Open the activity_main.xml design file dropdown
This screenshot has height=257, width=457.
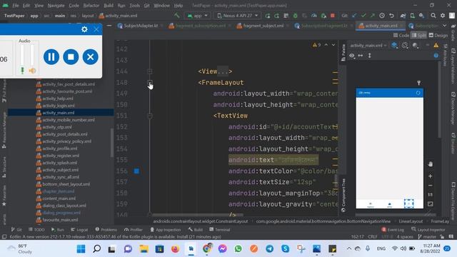click(x=368, y=46)
